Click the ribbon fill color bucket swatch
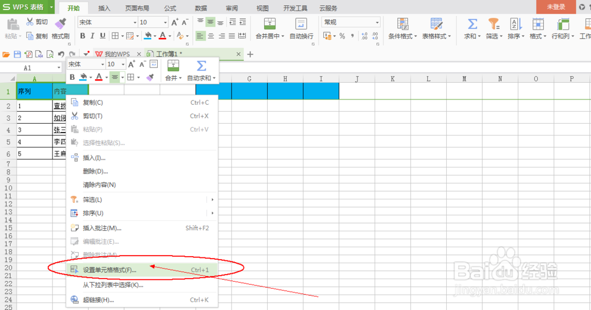 [x=148, y=36]
